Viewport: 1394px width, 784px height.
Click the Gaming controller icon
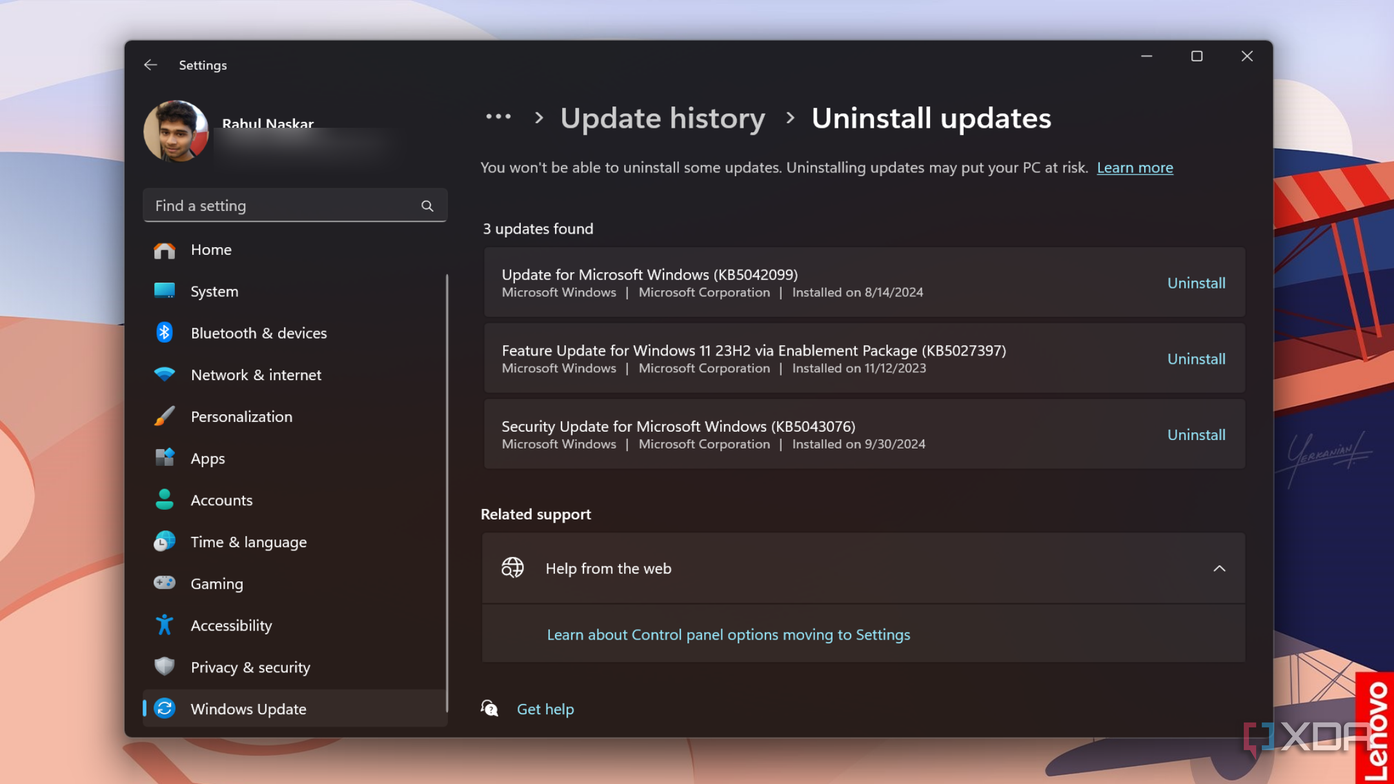pos(165,583)
